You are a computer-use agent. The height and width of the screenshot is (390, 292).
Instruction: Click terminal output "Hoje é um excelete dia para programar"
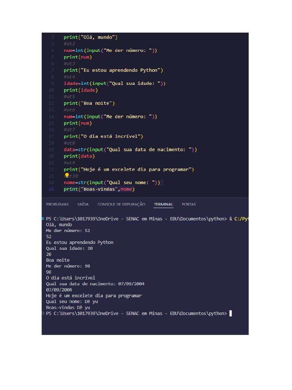[x=94, y=296]
